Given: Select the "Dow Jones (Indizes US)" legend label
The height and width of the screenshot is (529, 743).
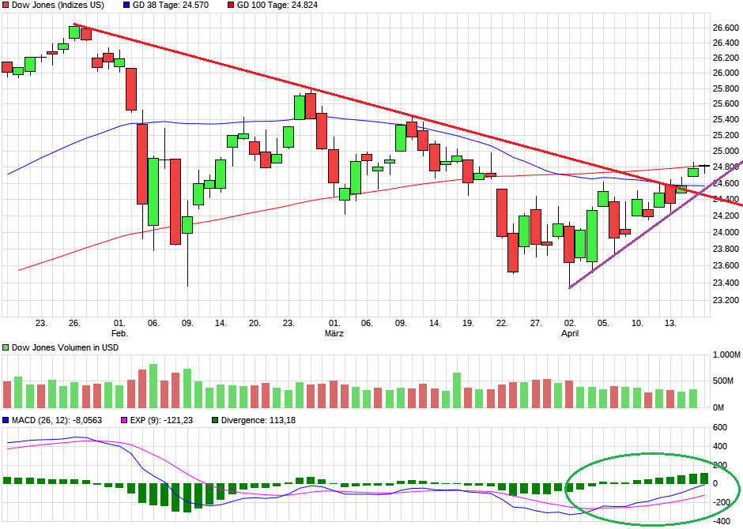Looking at the screenshot, I should [x=58, y=6].
